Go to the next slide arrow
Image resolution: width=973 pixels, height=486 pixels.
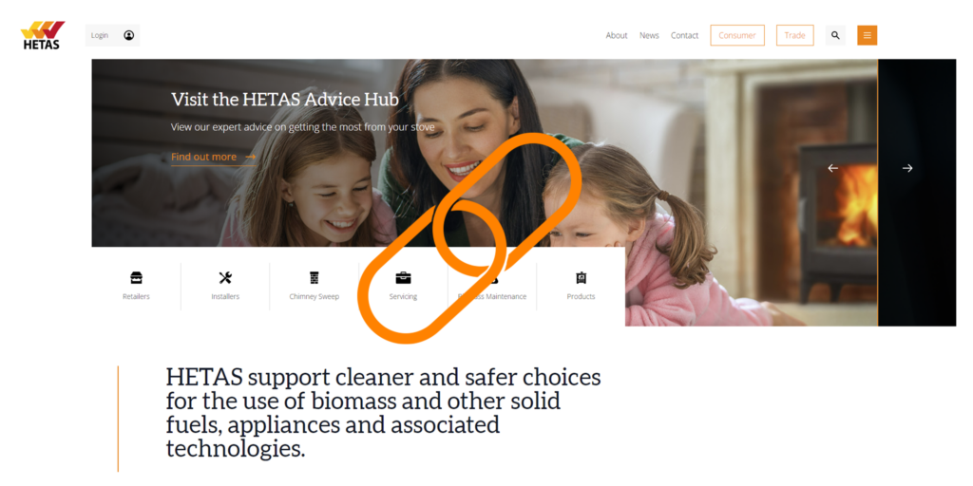(x=907, y=168)
